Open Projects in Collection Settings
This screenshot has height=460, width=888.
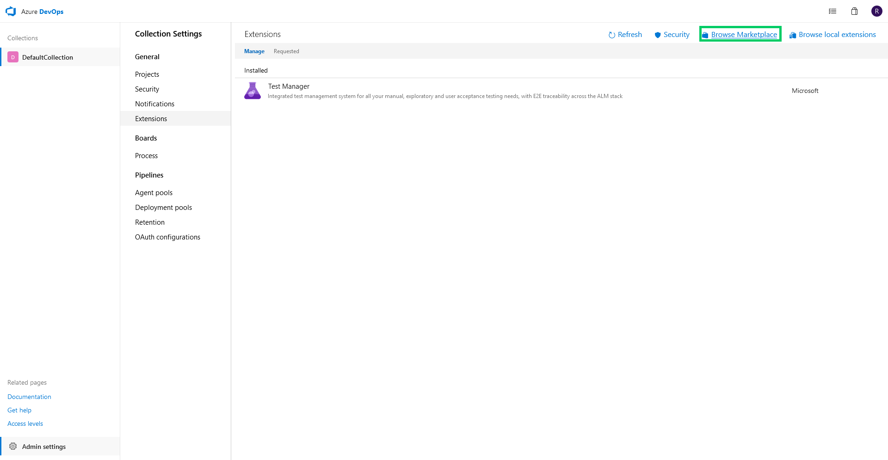[x=147, y=74]
